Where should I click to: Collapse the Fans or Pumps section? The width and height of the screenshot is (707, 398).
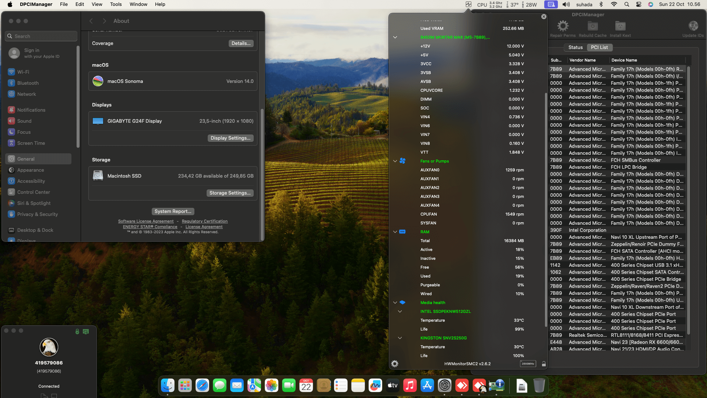point(395,161)
